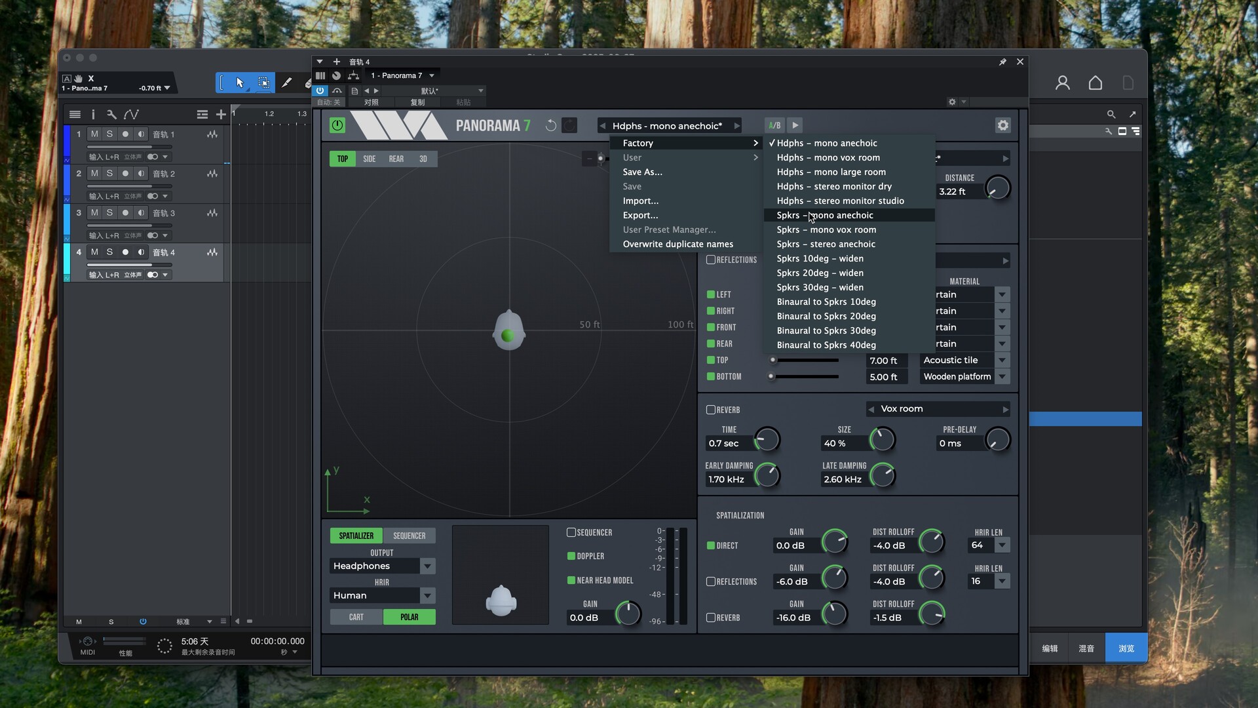Click the sound source dot on head

point(507,336)
